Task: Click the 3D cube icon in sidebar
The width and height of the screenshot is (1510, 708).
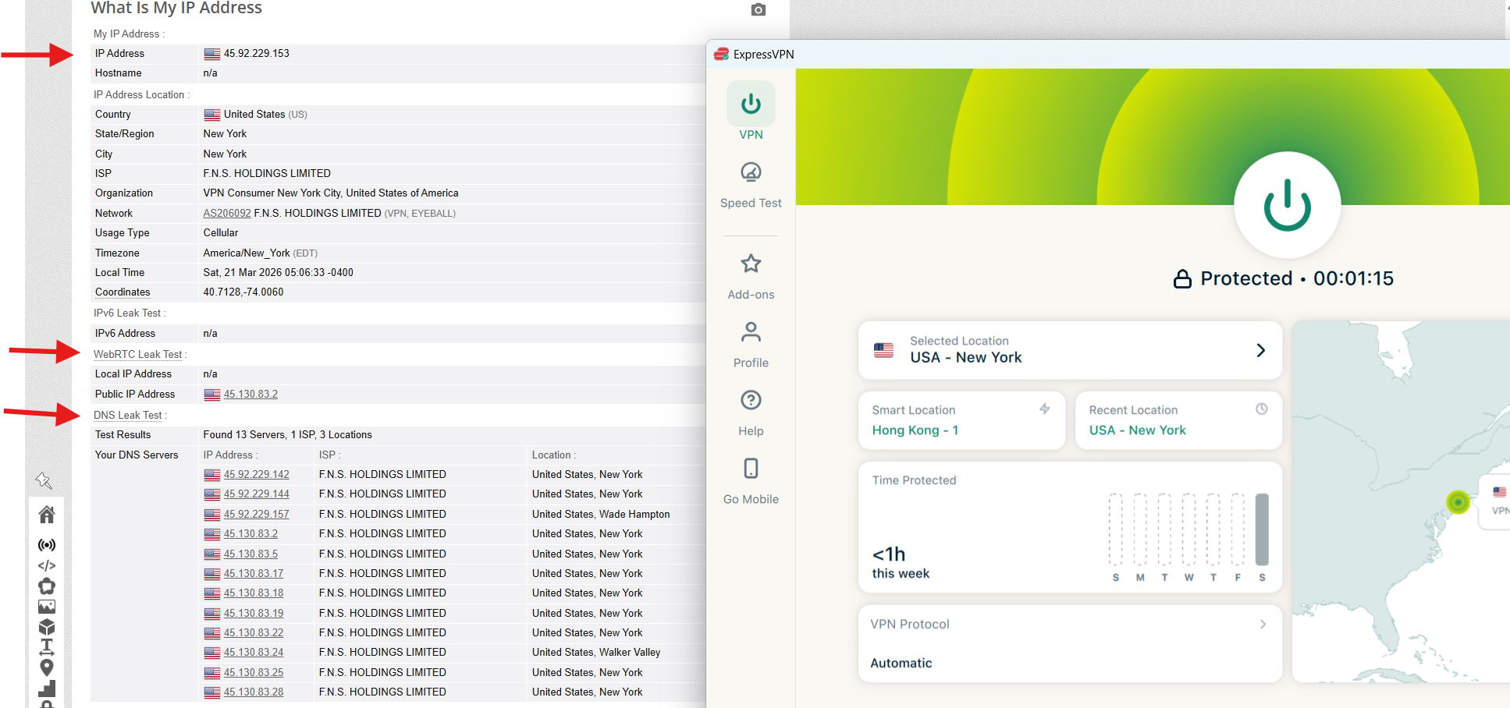Action: pos(47,627)
